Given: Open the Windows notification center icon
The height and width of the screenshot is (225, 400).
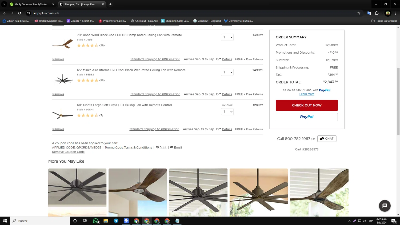Looking at the screenshot, I should [394, 221].
